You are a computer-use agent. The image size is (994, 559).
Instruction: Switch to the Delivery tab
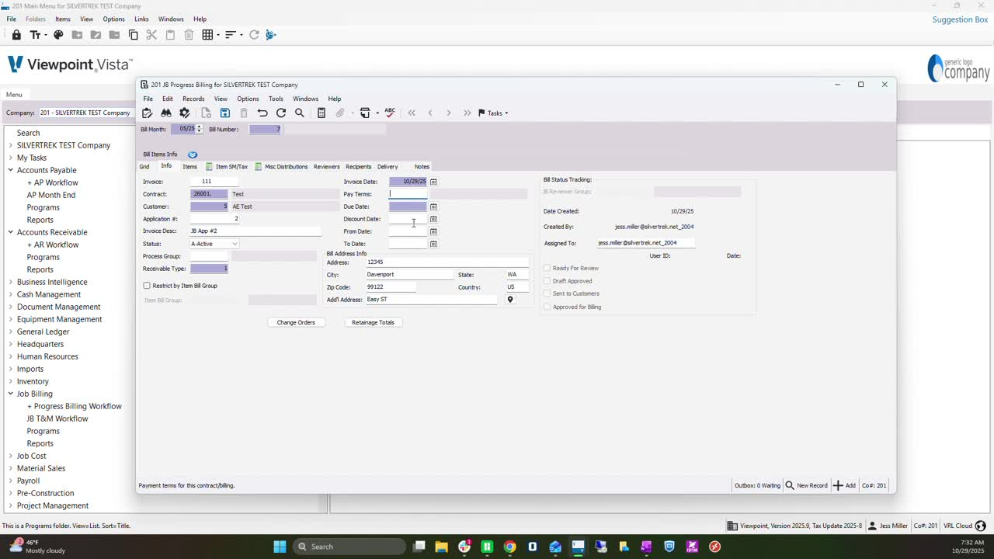pyautogui.click(x=388, y=167)
